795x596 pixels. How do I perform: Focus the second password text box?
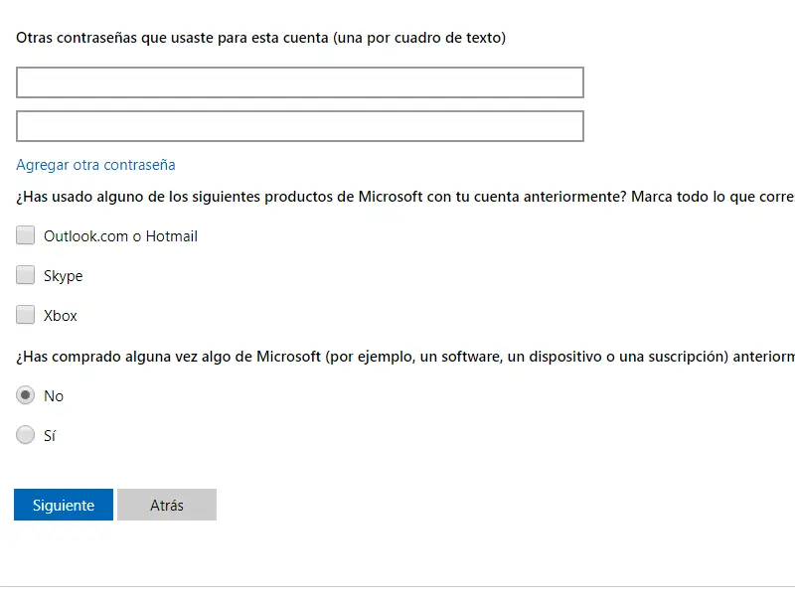coord(299,126)
